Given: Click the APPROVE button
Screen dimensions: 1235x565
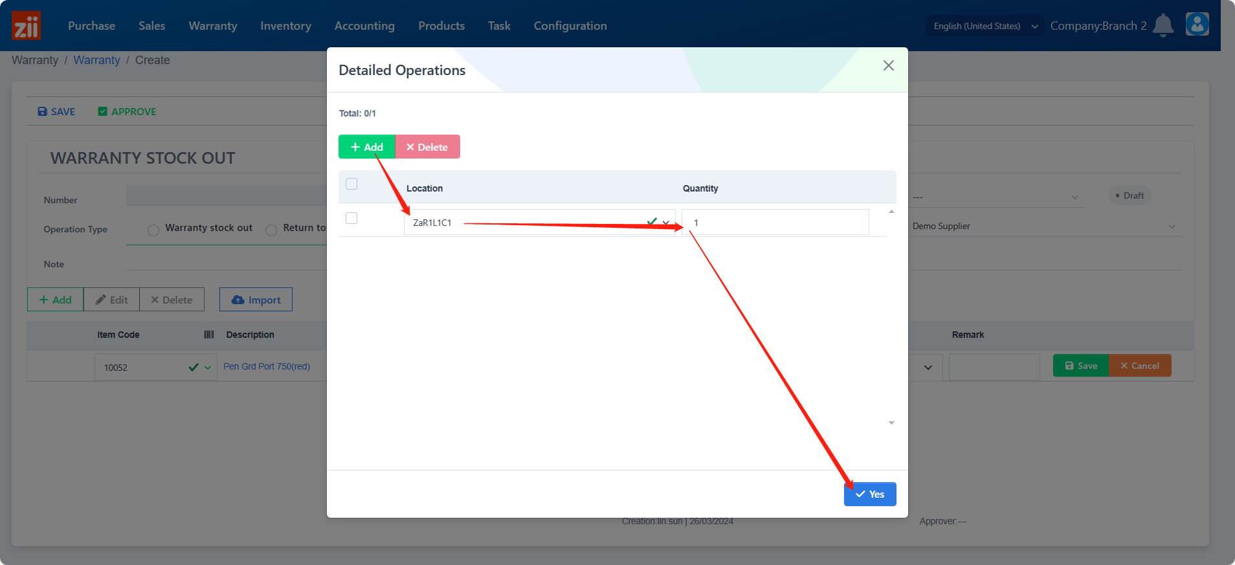Looking at the screenshot, I should (x=127, y=111).
